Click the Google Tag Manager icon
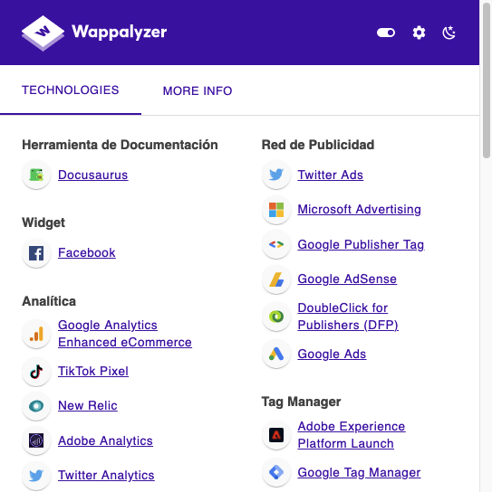This screenshot has width=492, height=492. tap(276, 472)
